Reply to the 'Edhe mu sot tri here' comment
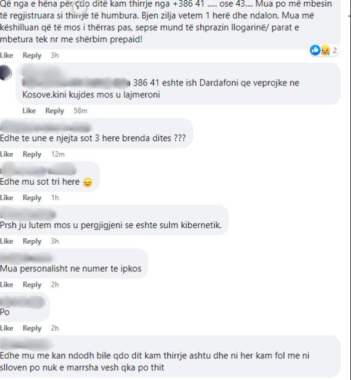The image size is (351, 380). pos(32,198)
